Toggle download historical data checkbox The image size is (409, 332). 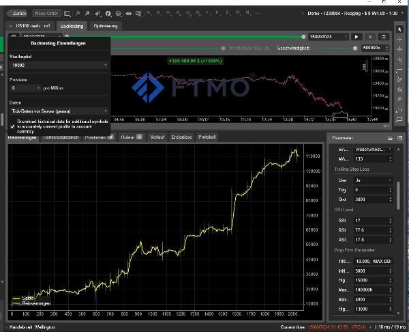click(x=12, y=125)
